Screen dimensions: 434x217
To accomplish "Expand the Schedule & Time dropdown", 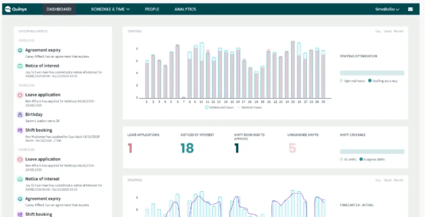I will [x=110, y=9].
